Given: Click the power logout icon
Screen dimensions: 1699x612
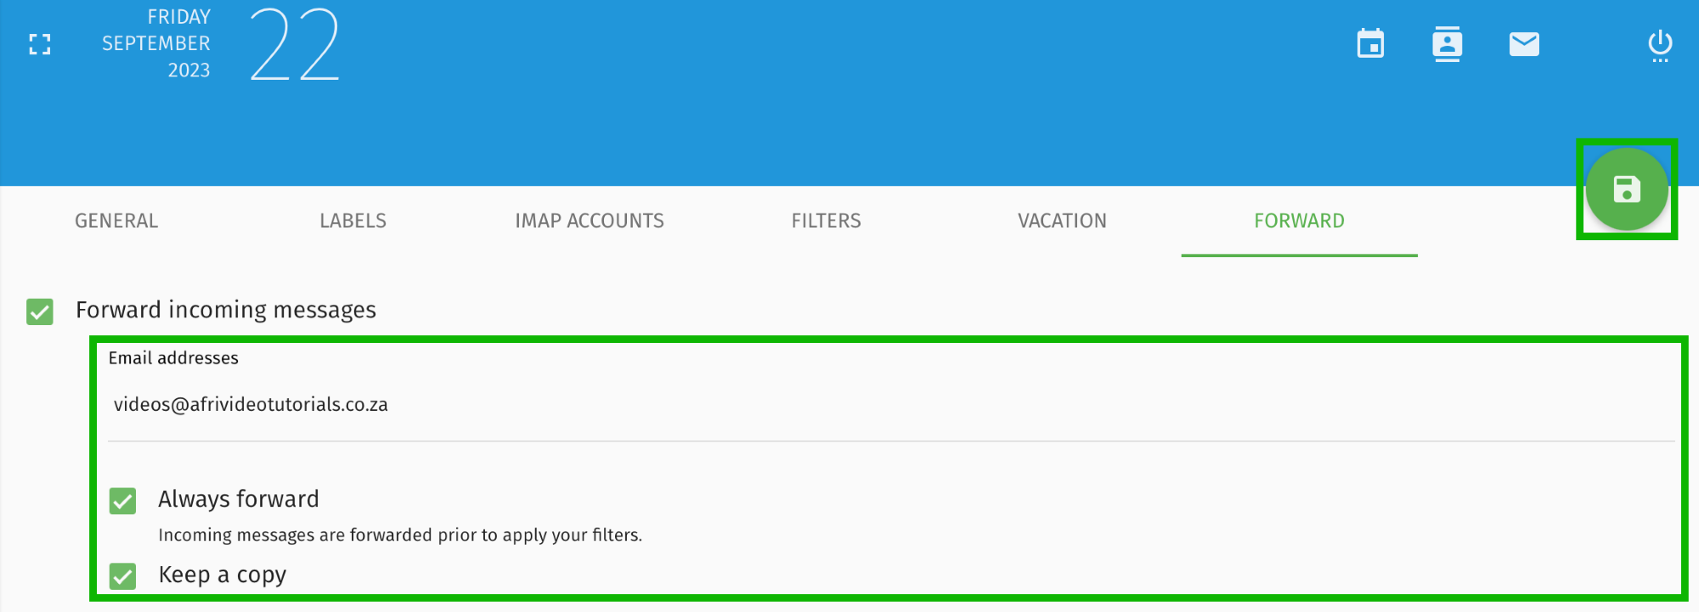Looking at the screenshot, I should [x=1660, y=44].
